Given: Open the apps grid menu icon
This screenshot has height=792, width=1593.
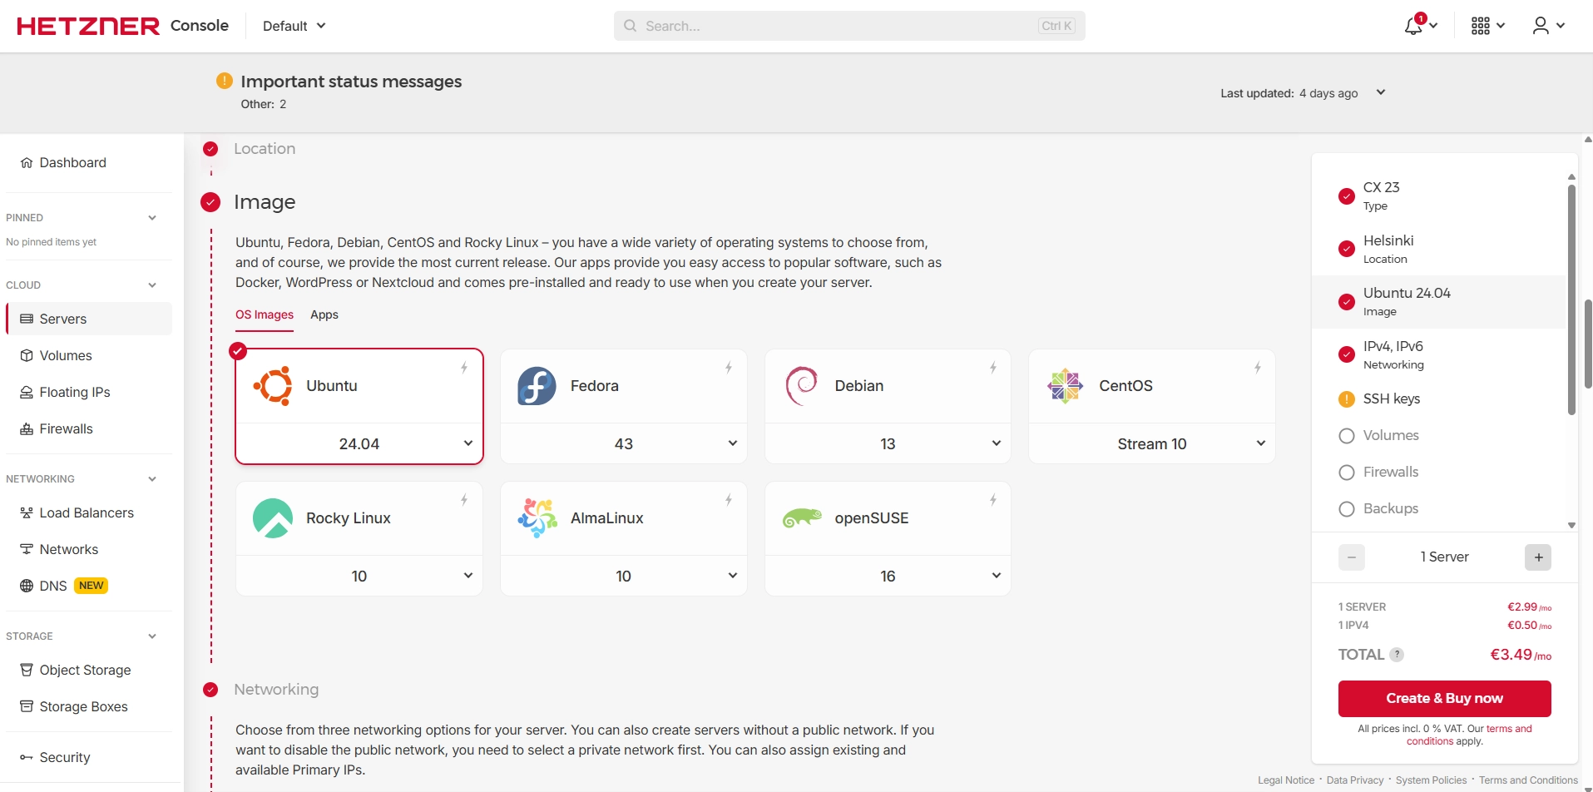Looking at the screenshot, I should click(x=1481, y=26).
